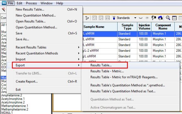Click the second greyed Z-A sorting icon
The width and height of the screenshot is (182, 114).
(101, 18)
